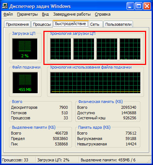
Task: Minimize the Task Manager window
Action: point(130,6)
